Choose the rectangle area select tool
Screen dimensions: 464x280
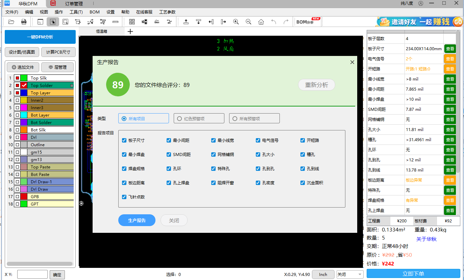pos(65,22)
